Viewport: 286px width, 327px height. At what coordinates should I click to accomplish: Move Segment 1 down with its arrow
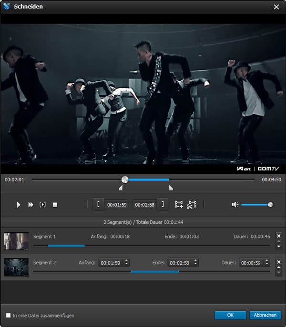(x=279, y=247)
